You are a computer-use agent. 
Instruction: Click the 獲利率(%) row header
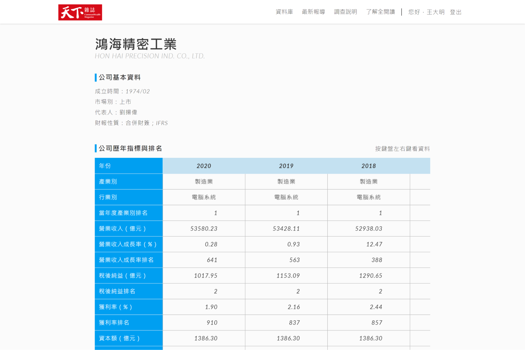129,307
